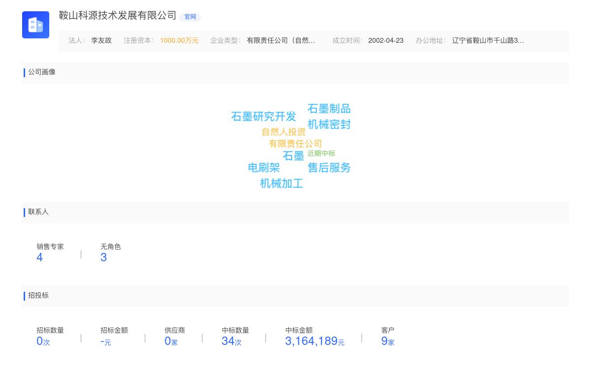Open the 官网 official website link
Viewport: 591px width, 370px height.
click(x=190, y=17)
